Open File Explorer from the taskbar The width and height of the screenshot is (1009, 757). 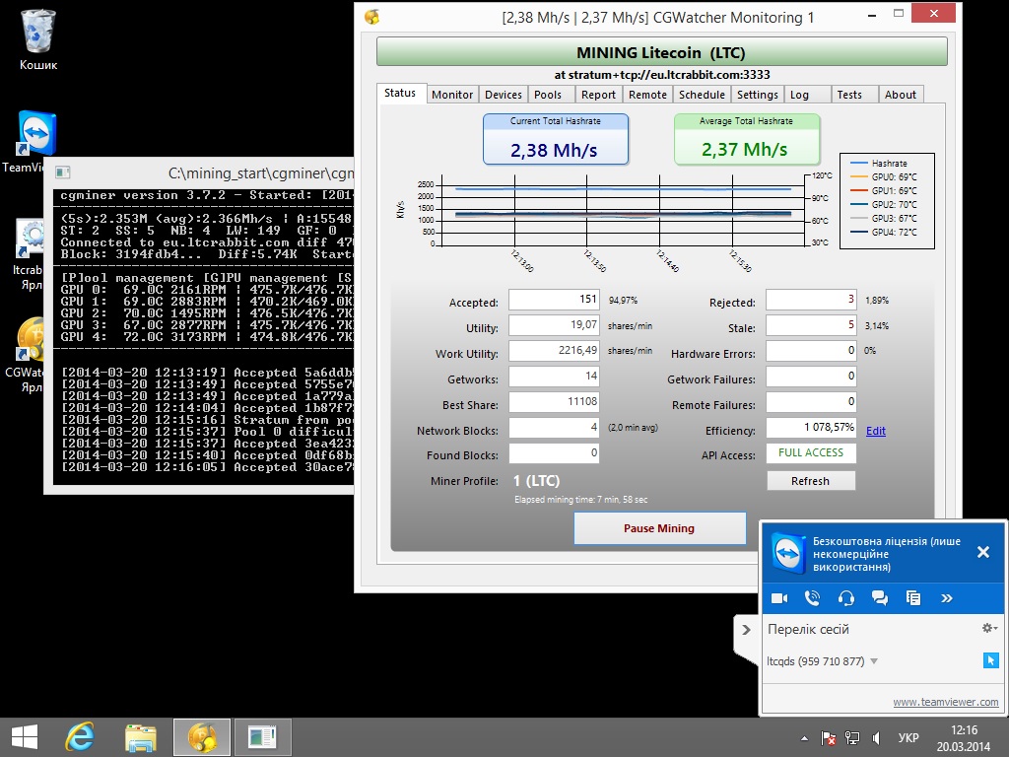(x=141, y=737)
